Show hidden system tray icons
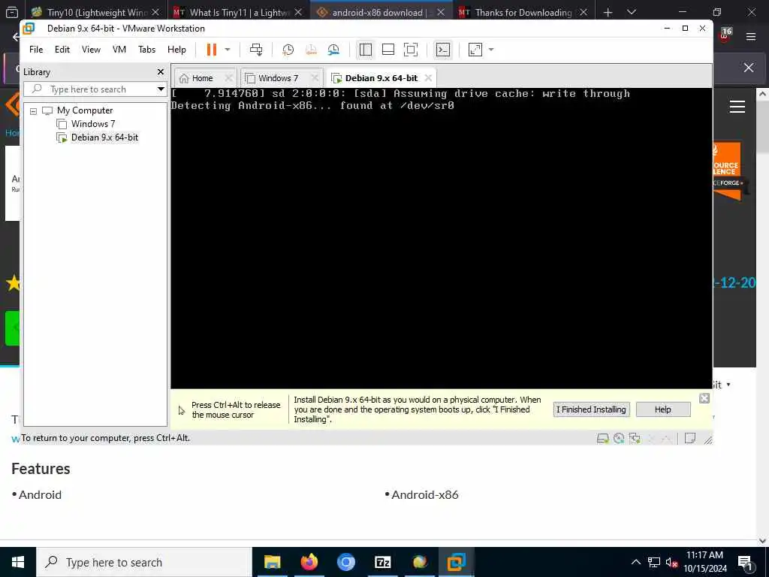This screenshot has height=577, width=769. 635,562
